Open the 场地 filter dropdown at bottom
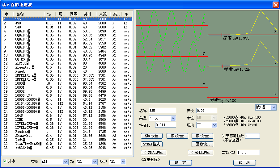280x168 pixels. coord(117,162)
